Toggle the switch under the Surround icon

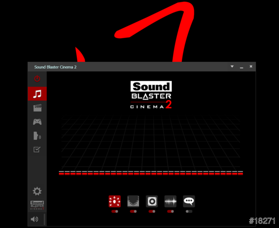pyautogui.click(x=115, y=211)
